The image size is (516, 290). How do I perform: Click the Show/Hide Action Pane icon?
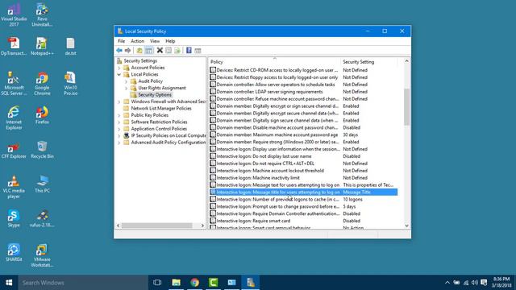[x=198, y=50]
